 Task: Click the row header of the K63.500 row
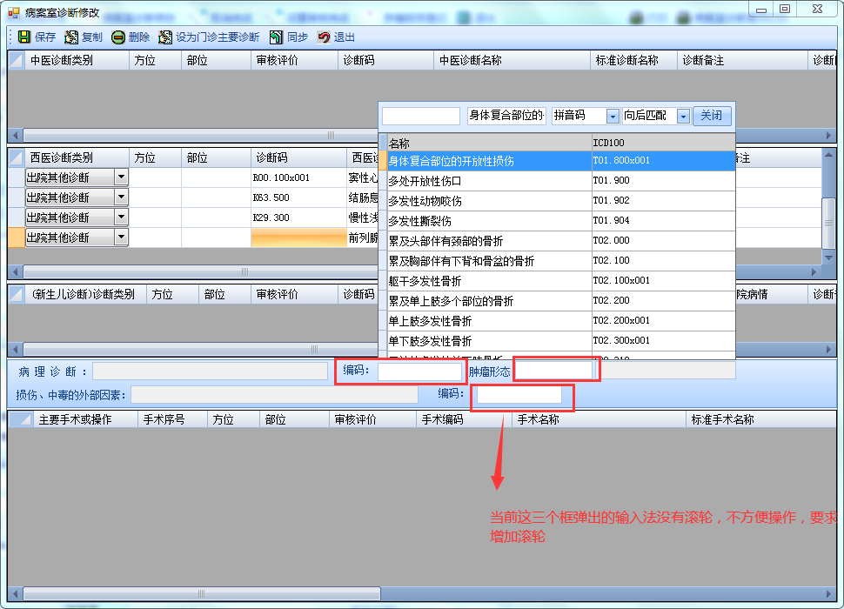click(17, 197)
